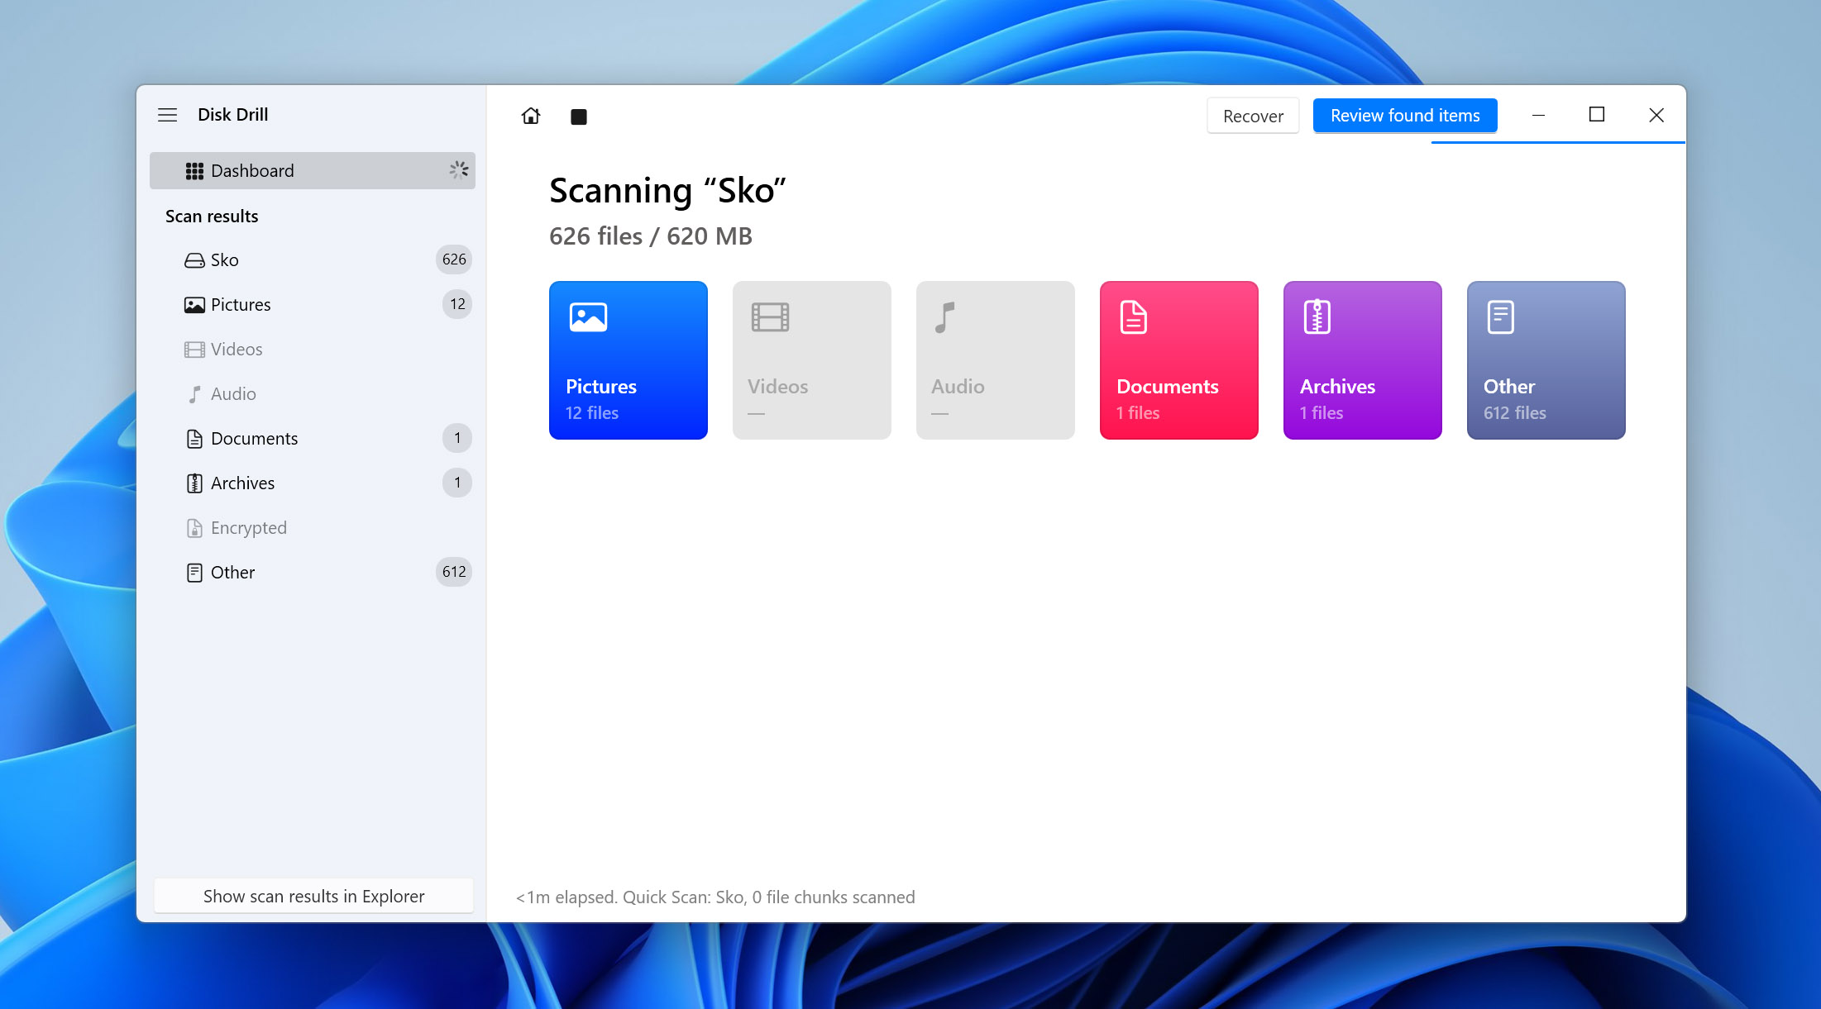
Task: Click Show scan results in Explorer
Action: [x=313, y=896]
